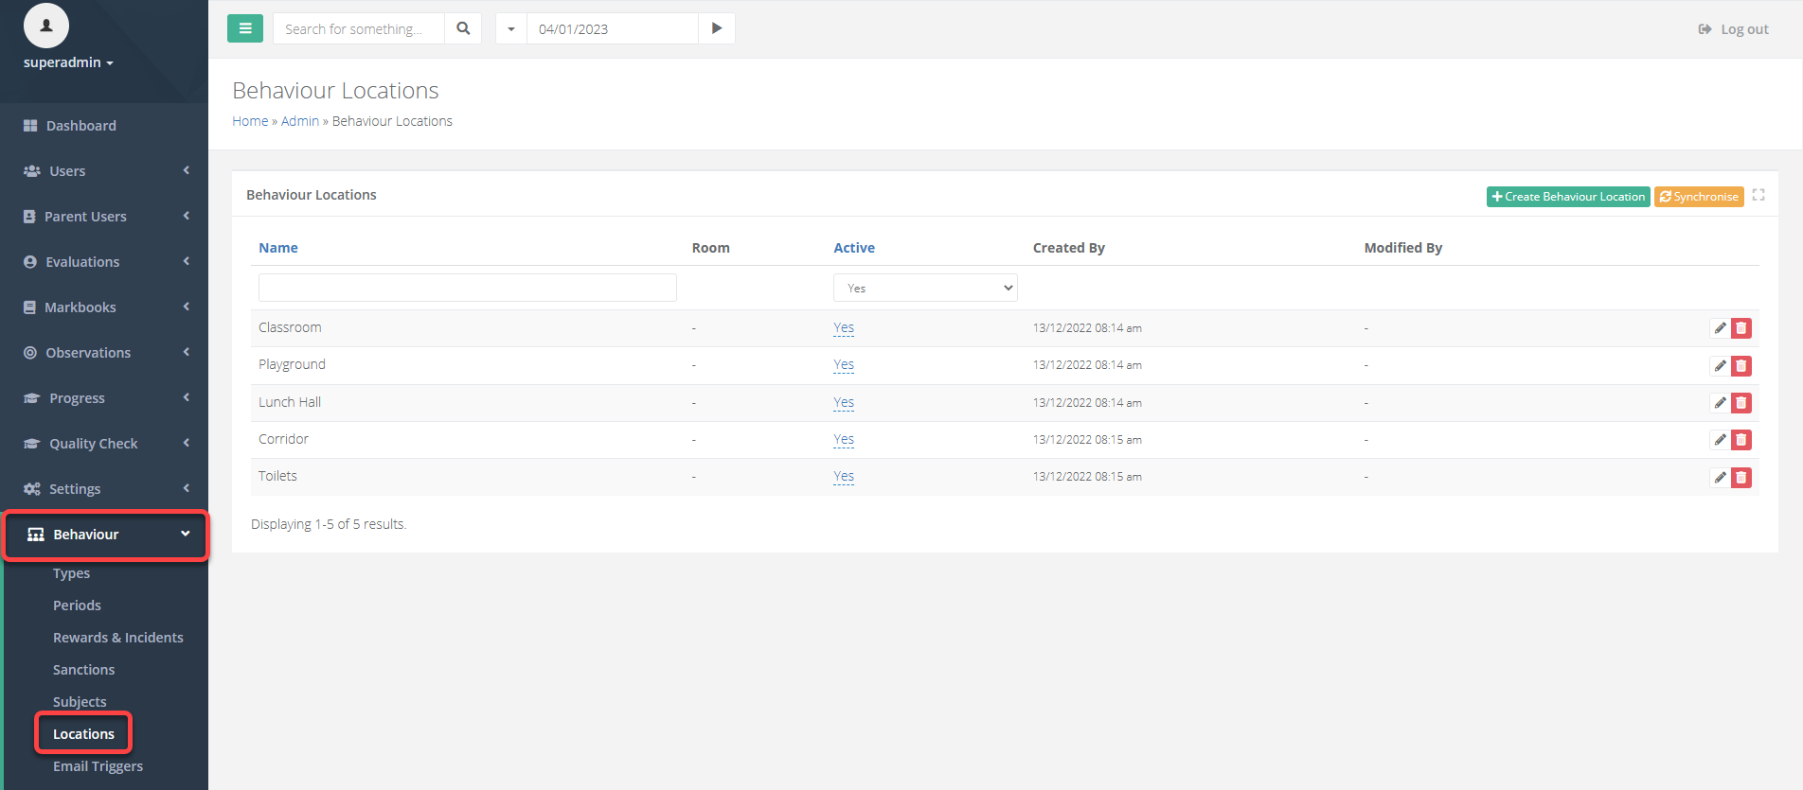
Task: Focus the Name filter input field
Action: (x=468, y=288)
